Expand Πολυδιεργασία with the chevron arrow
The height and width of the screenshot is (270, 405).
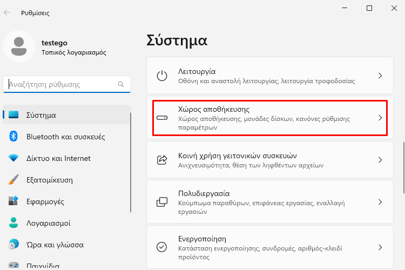[x=380, y=202]
